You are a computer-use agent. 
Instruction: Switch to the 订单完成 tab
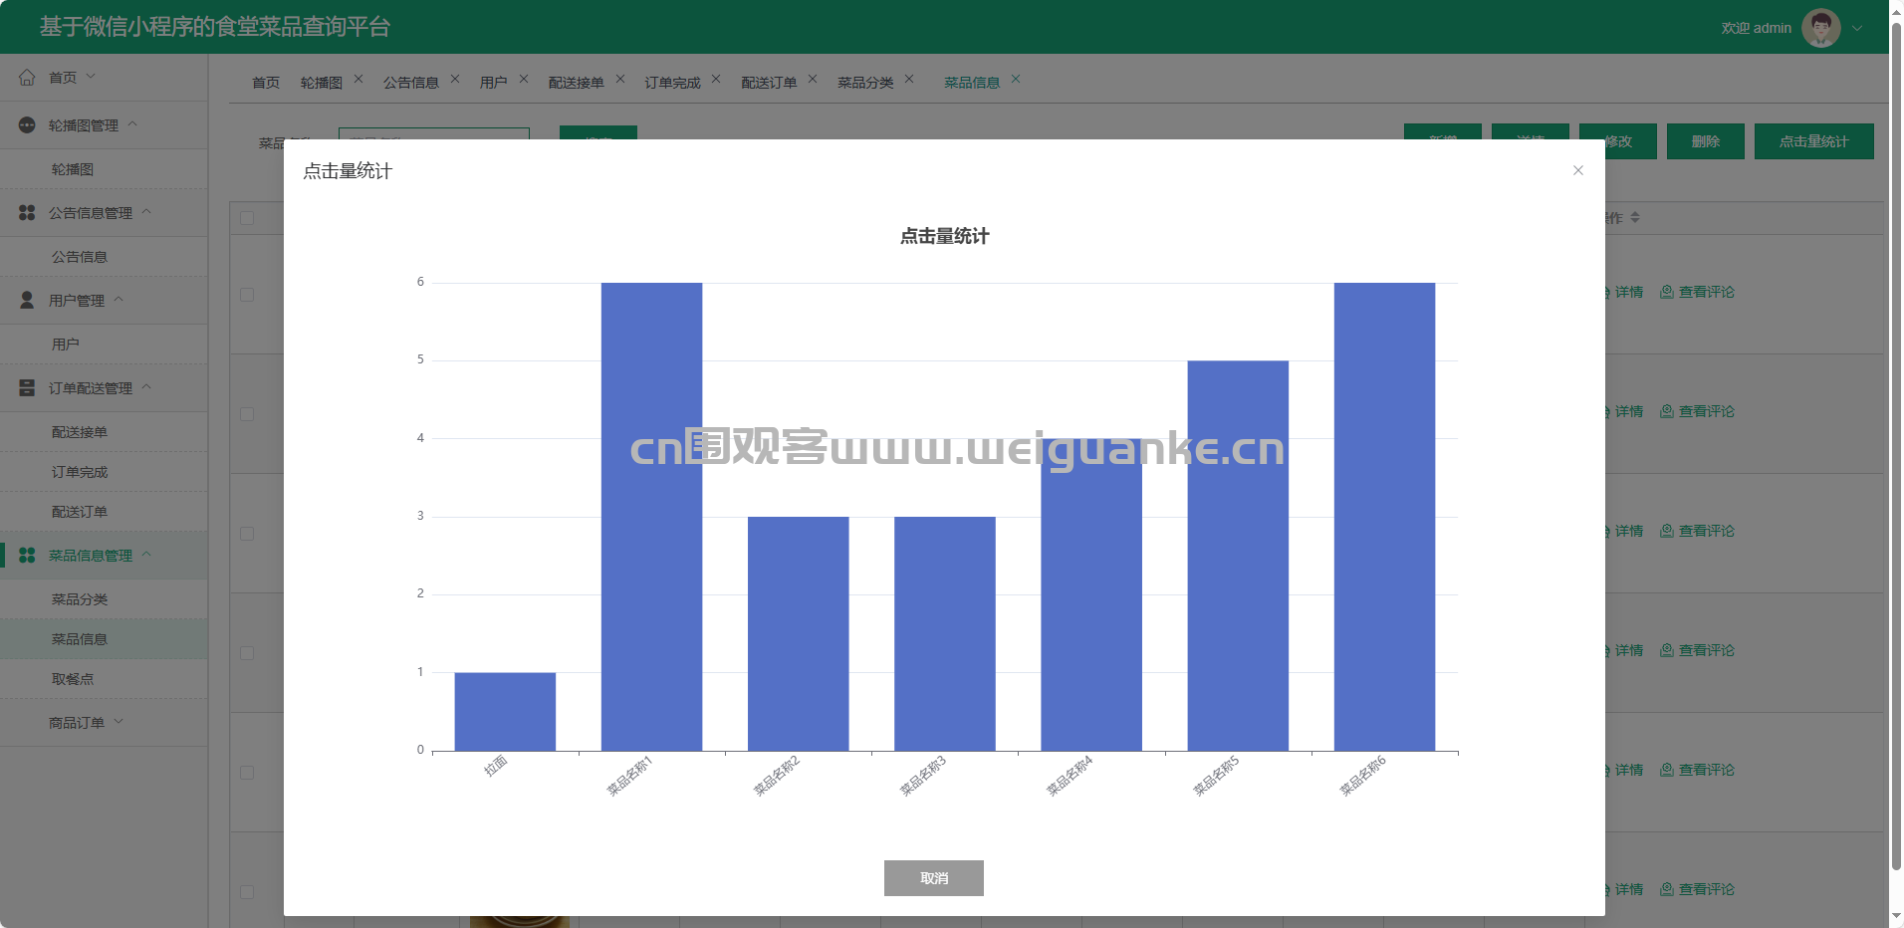coord(672,83)
